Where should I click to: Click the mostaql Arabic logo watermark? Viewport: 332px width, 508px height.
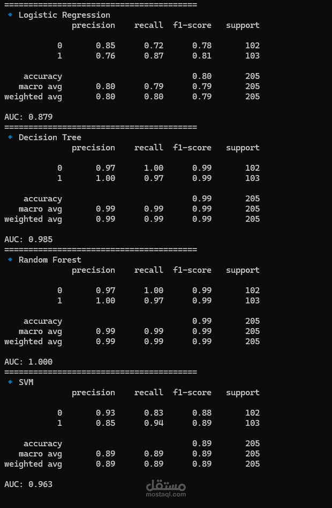click(166, 485)
